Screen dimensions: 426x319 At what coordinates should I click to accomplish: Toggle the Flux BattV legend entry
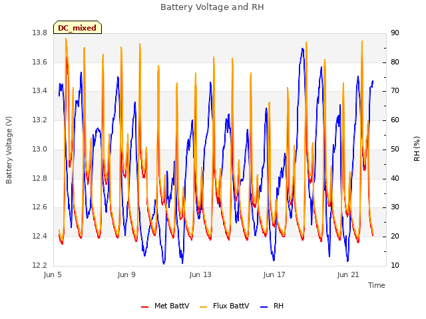coord(224,306)
